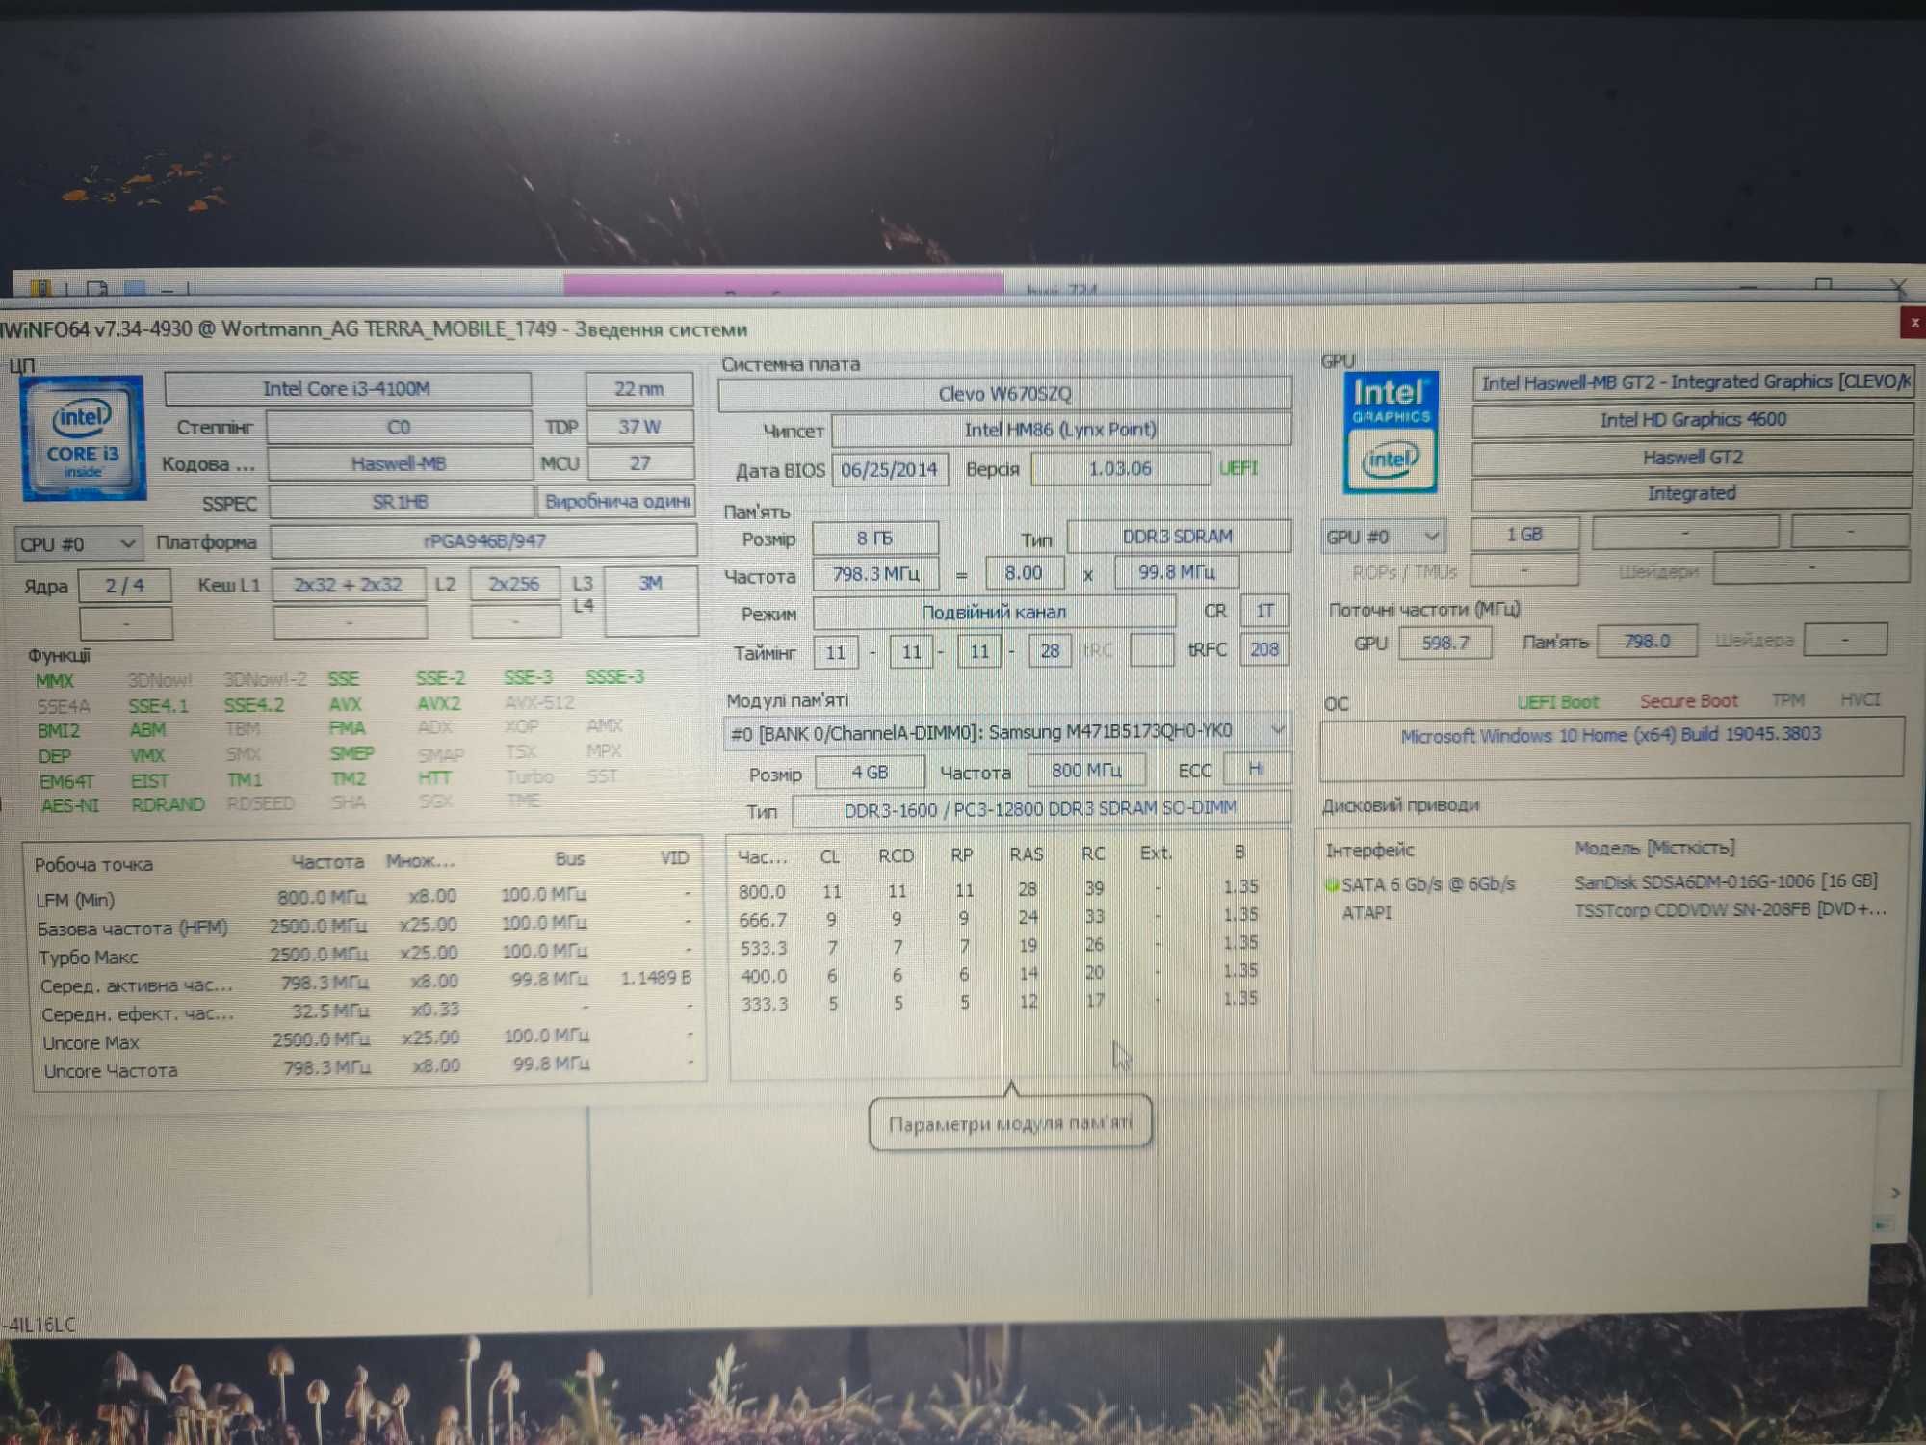The image size is (1926, 1445).
Task: Click the RDRAND feature flag
Action: [x=168, y=804]
